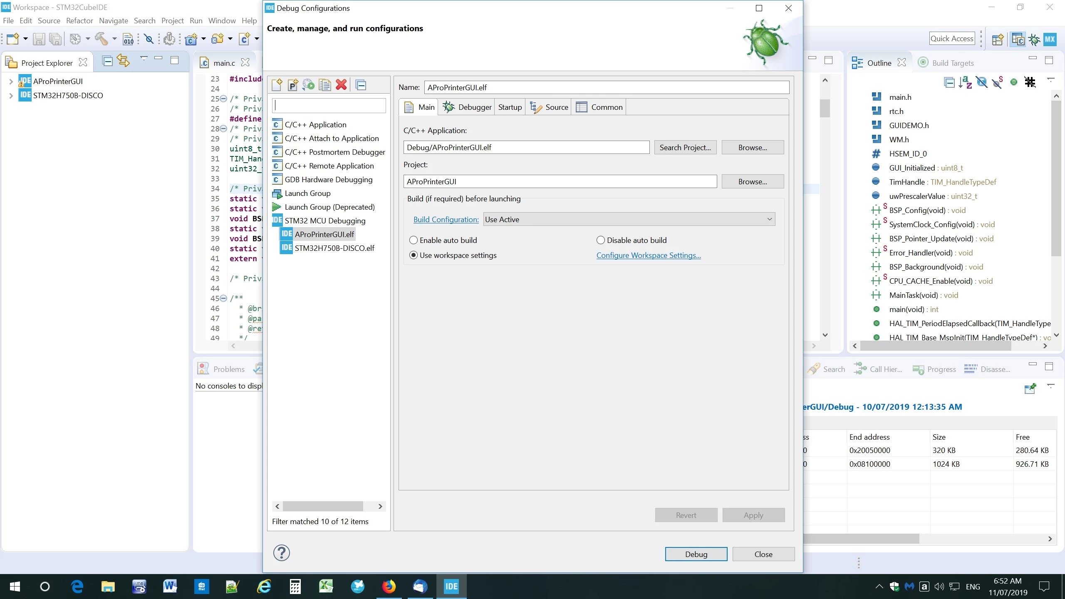Collapse the comment fold at line 25

pyautogui.click(x=223, y=99)
